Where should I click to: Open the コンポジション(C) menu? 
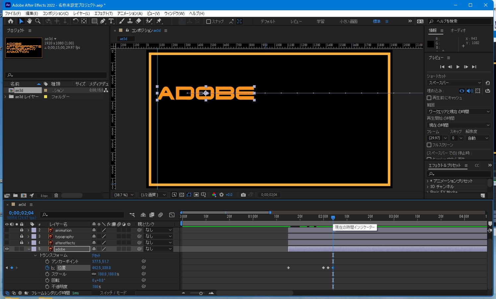55,14
